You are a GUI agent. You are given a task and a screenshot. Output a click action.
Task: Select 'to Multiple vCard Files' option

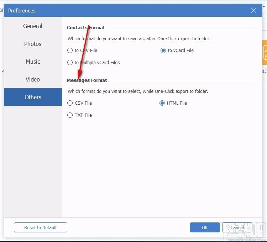pos(70,62)
